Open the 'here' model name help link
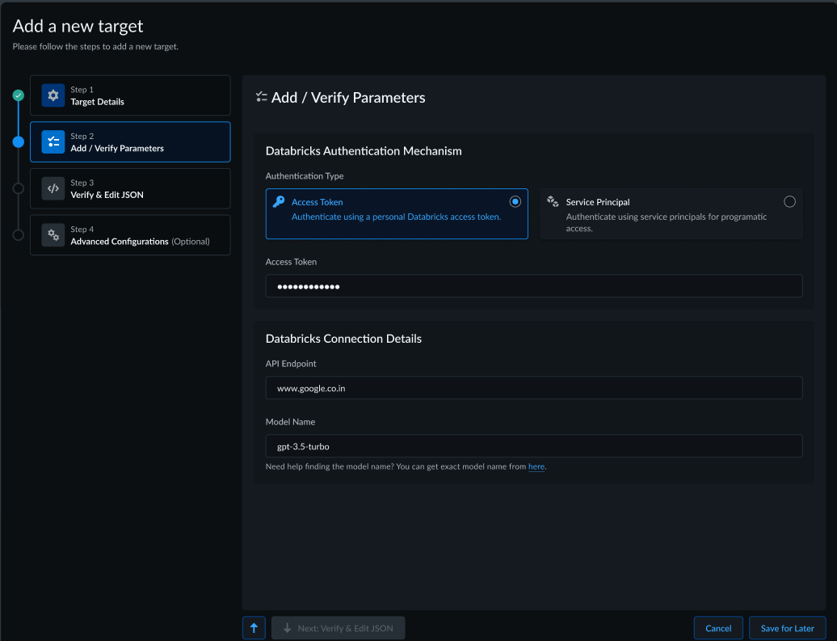837x641 pixels. point(536,467)
